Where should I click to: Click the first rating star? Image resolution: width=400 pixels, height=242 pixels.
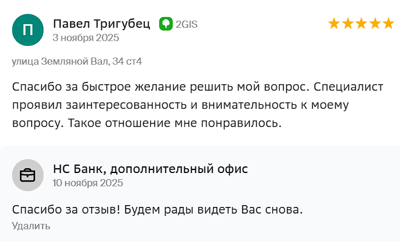(x=334, y=24)
